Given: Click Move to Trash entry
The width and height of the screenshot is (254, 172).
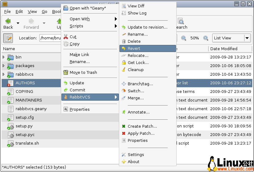Looking at the screenshot, I should point(83,73).
